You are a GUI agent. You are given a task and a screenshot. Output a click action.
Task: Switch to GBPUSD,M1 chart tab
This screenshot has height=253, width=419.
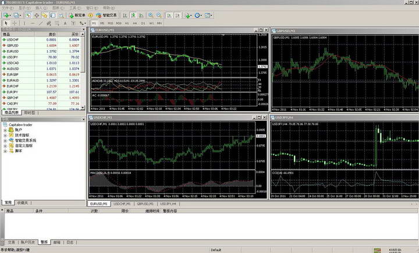145,204
